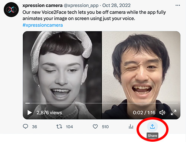This screenshot has height=142, width=186.
Task: Open the Oct 28, 2022 timestamp link
Action: click(x=116, y=6)
